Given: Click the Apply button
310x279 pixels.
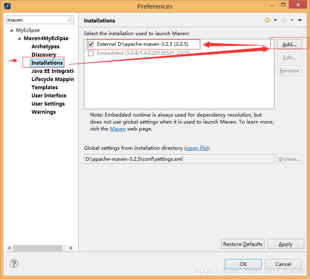Looking at the screenshot, I should coord(285,244).
